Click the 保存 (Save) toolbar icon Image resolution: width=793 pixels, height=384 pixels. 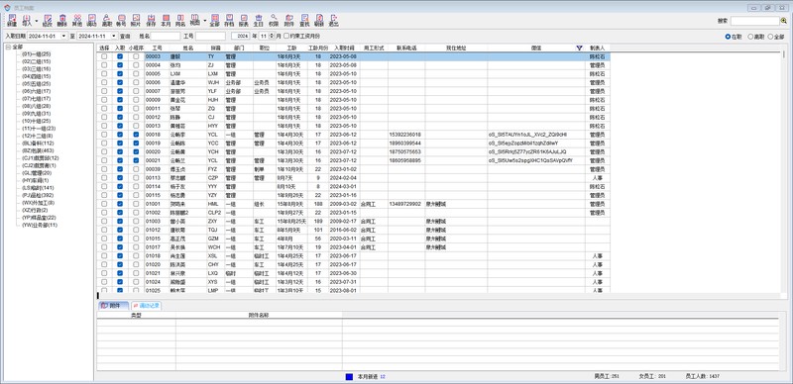click(151, 20)
